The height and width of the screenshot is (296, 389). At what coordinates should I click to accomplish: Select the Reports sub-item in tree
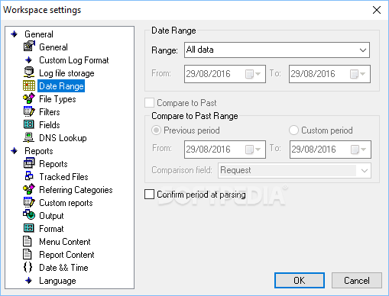click(x=53, y=164)
